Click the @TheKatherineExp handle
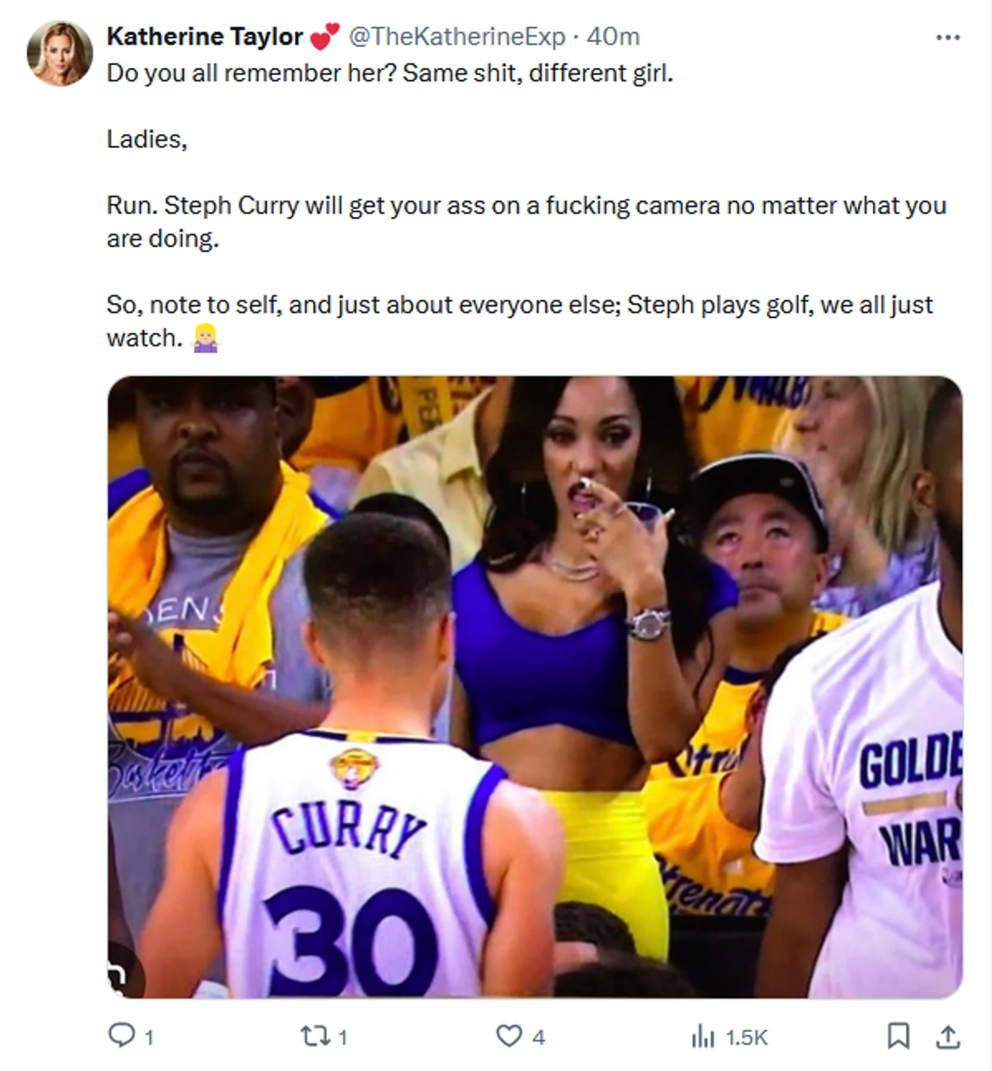The height and width of the screenshot is (1071, 992). click(x=456, y=37)
